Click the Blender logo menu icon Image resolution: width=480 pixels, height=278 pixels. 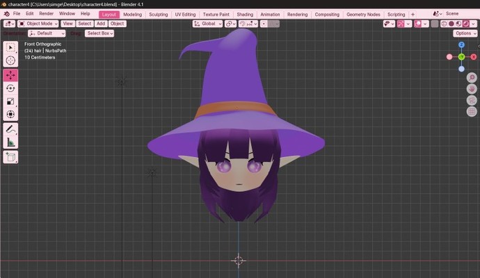click(x=6, y=14)
